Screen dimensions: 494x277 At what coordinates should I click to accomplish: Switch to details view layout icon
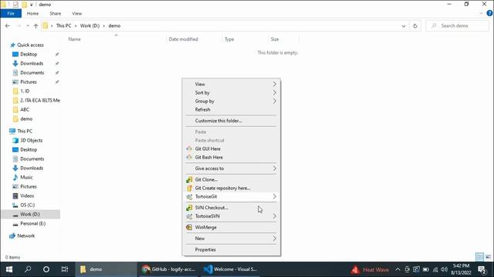479,257
